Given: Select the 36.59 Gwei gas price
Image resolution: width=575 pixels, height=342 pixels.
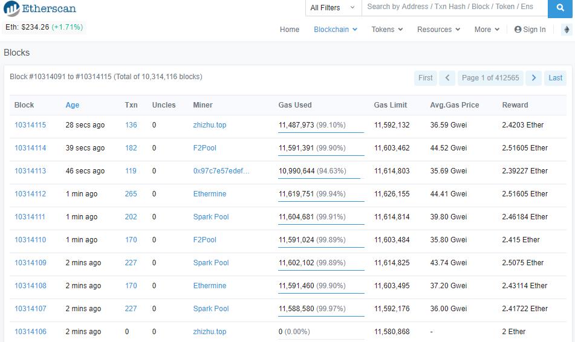Looking at the screenshot, I should tap(449, 125).
